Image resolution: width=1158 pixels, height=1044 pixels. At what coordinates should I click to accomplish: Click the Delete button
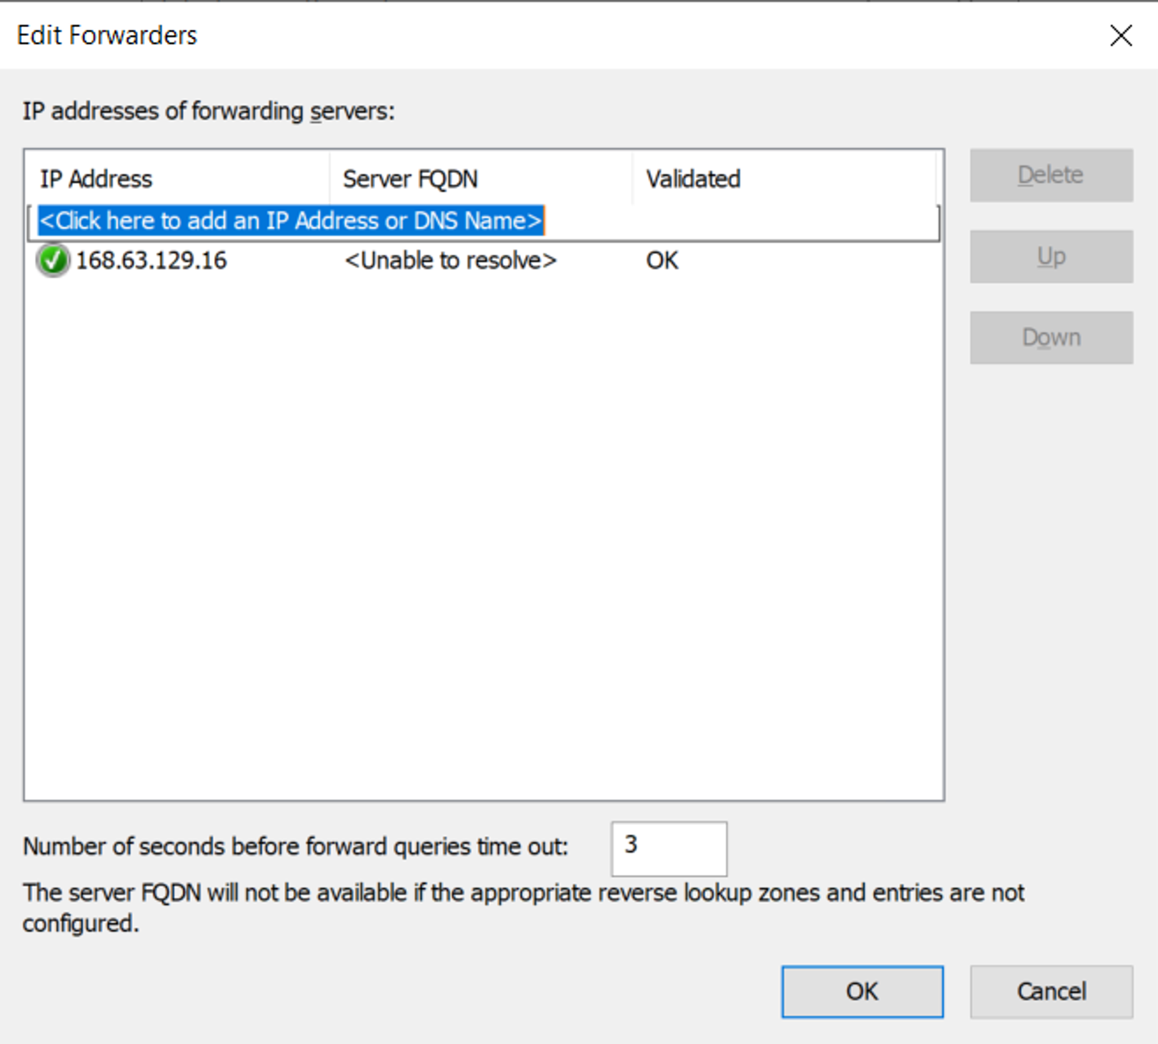pos(1051,175)
